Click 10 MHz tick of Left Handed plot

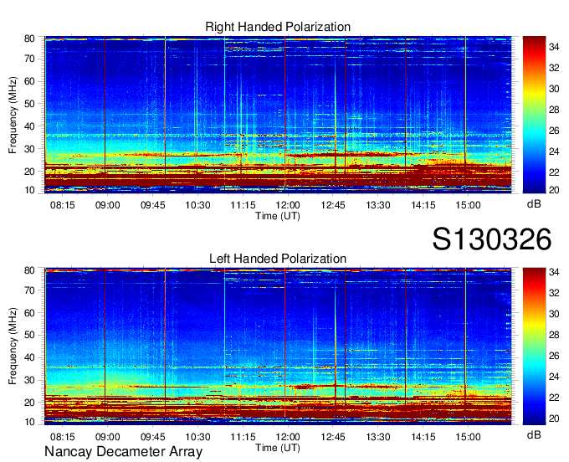click(x=29, y=422)
